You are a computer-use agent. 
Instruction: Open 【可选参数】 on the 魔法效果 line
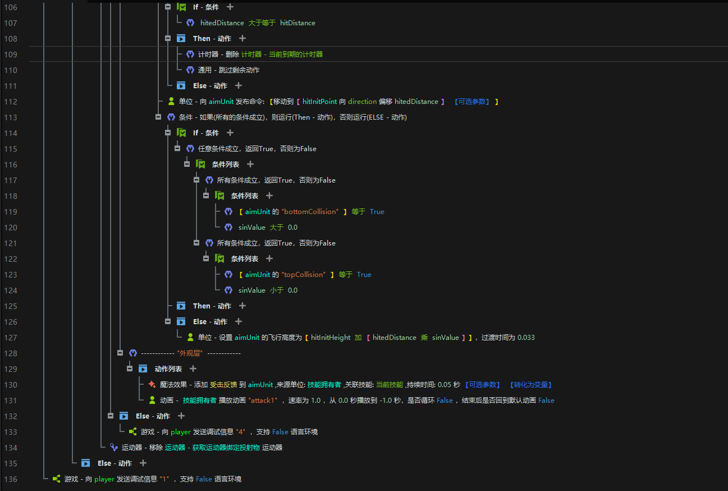point(482,385)
